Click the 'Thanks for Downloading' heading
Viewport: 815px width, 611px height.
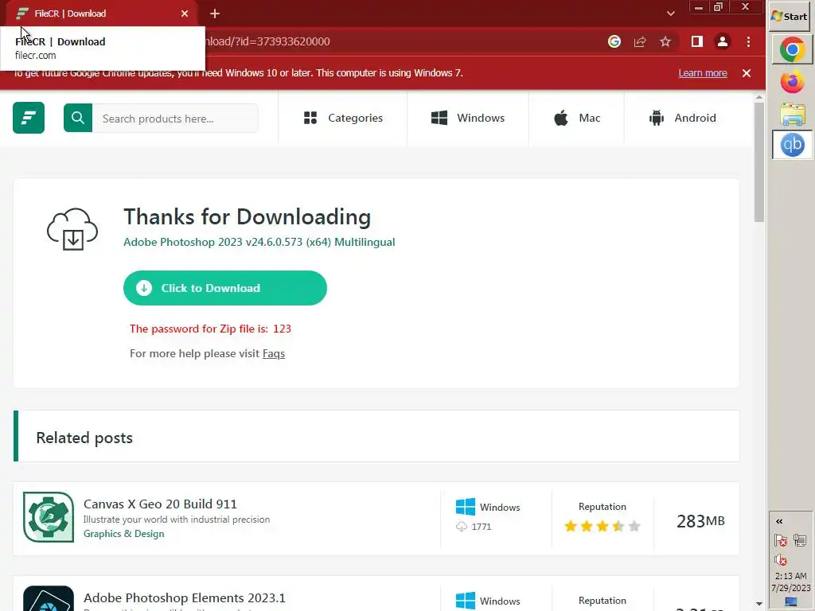248,217
